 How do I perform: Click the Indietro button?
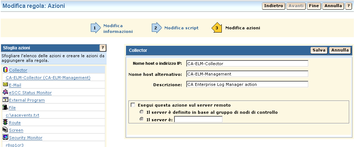coord(274,6)
